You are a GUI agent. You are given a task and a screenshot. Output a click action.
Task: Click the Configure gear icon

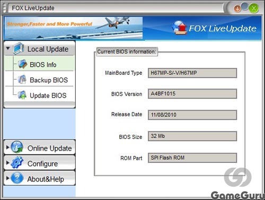pos(17,162)
